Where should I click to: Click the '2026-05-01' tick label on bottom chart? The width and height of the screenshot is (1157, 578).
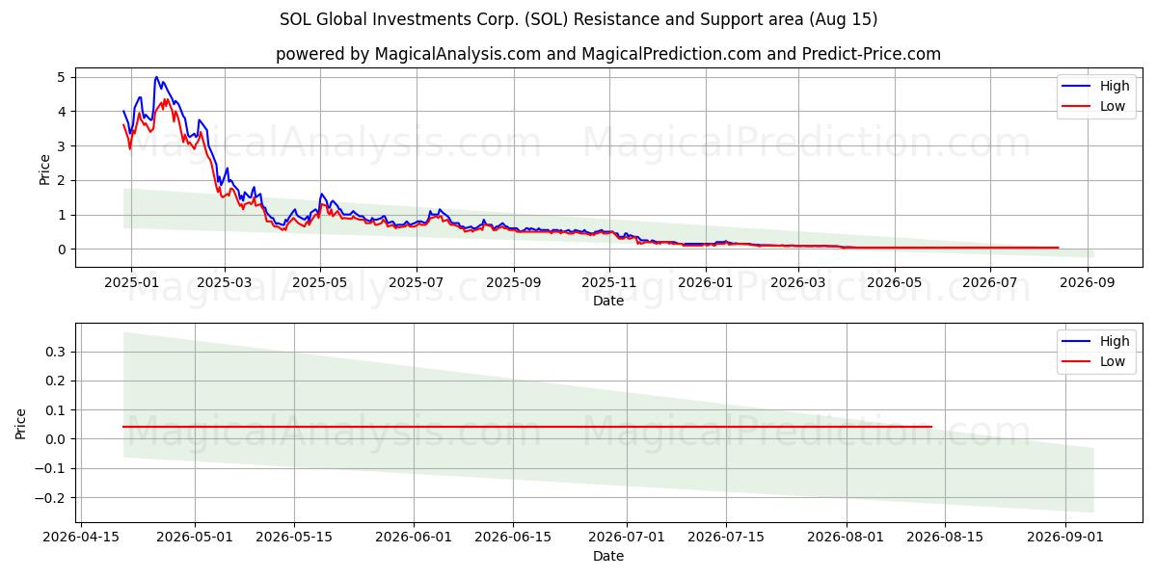pyautogui.click(x=195, y=538)
